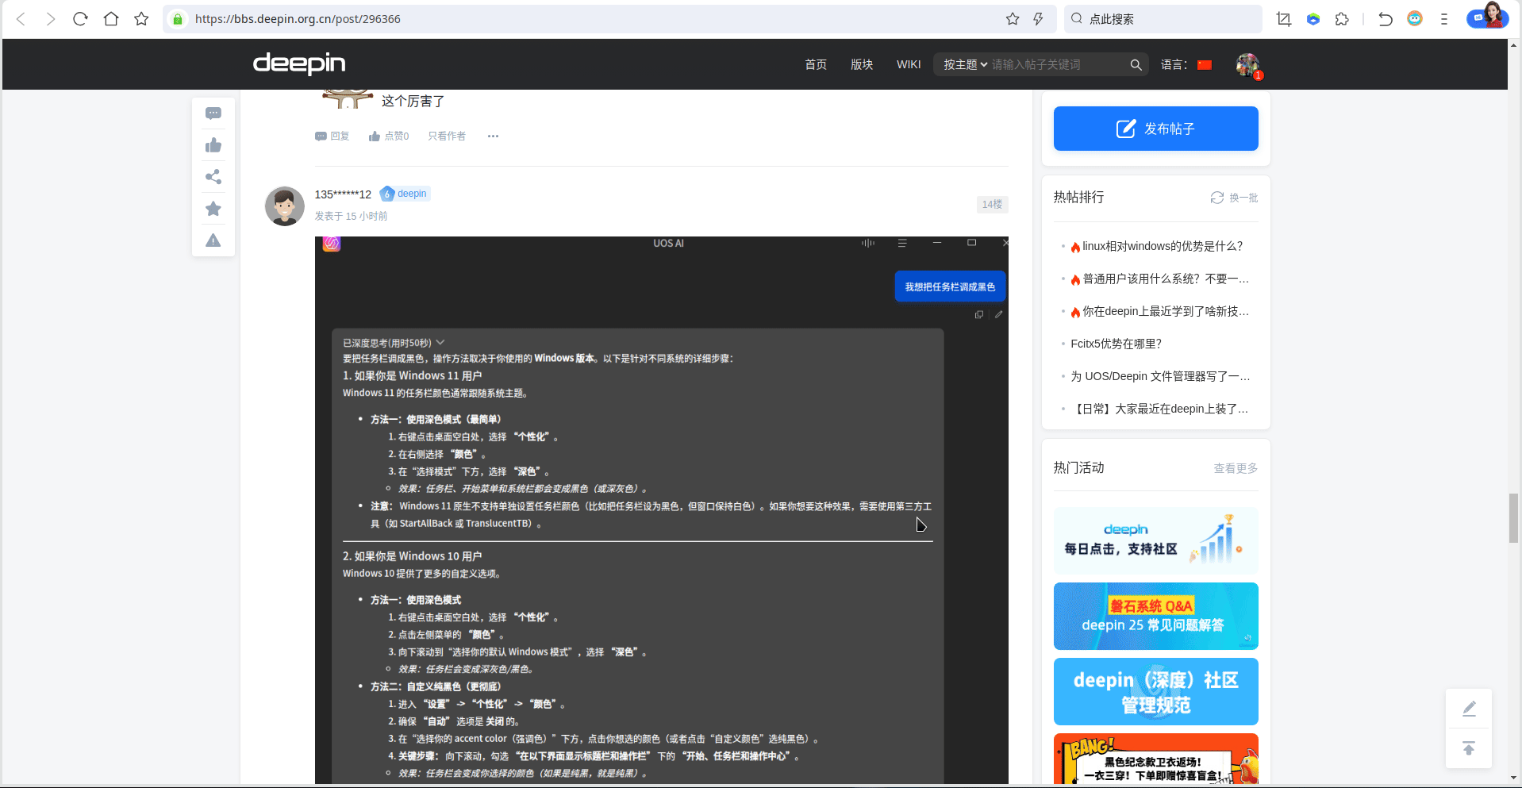Click the forum search magnifier icon
The image size is (1522, 788).
(x=1136, y=65)
